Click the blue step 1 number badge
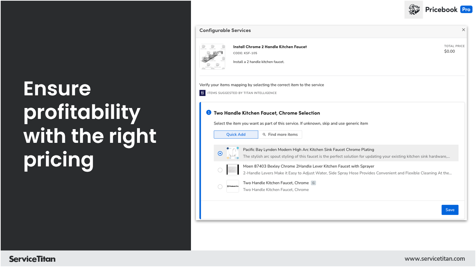Screen dimensions: 476x267 point(209,113)
